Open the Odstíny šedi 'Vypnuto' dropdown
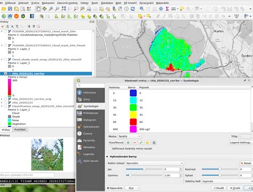Image resolution: width=253 pixels, height=192 pixels. click(x=227, y=181)
